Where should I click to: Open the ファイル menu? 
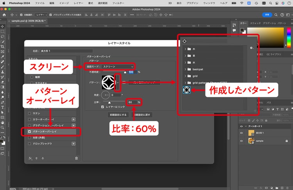pyautogui.click(x=40, y=3)
